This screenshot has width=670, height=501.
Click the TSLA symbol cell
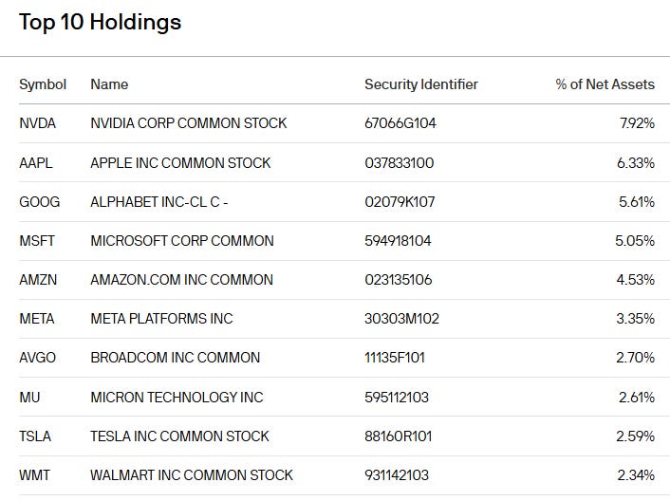[36, 436]
